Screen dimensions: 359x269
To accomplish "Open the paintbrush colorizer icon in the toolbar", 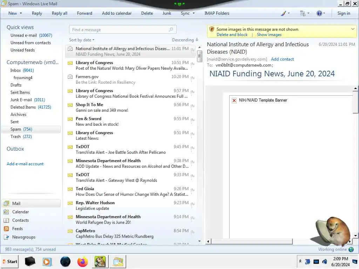I will (x=283, y=14).
